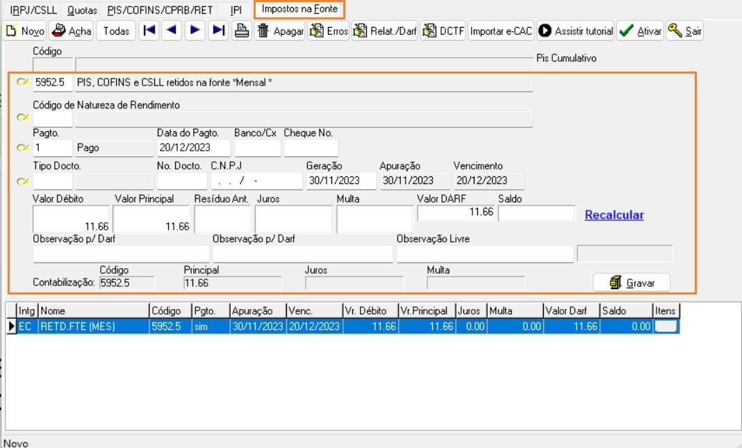Click the Valor DARF field

click(456, 213)
